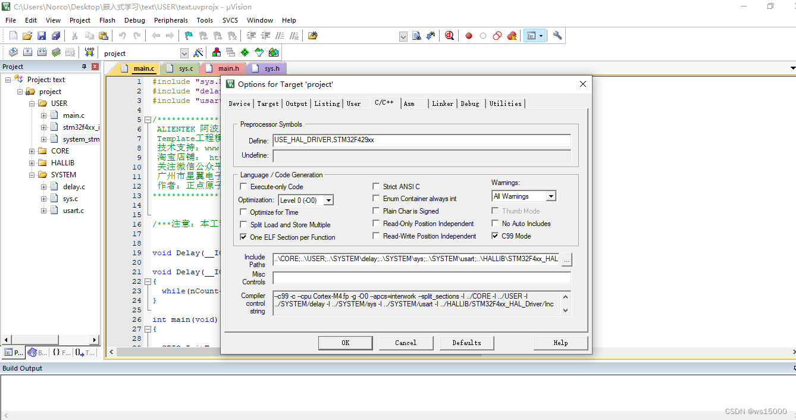
Task: Enable Read-Only Position Independent option
Action: point(376,223)
